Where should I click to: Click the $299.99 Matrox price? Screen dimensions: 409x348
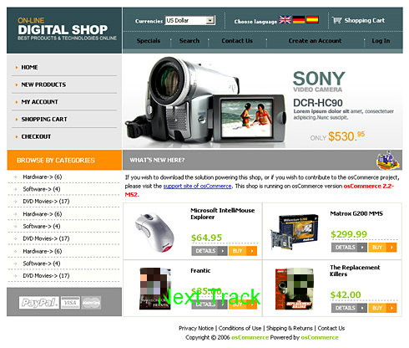tap(349, 234)
